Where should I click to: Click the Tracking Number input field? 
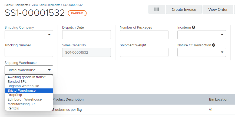pyautogui.click(x=29, y=52)
